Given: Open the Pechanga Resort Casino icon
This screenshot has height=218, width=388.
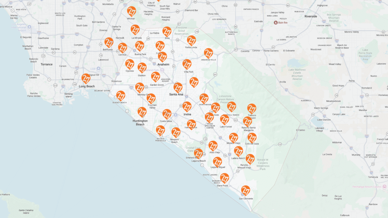Looking at the screenshot, I should tap(384, 187).
